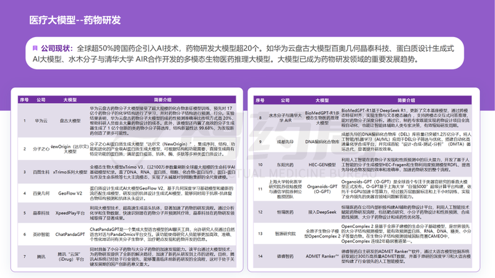This screenshot has width=495, height=278.
Task: Select the model cell GeoFlow V2
Action: point(70,193)
